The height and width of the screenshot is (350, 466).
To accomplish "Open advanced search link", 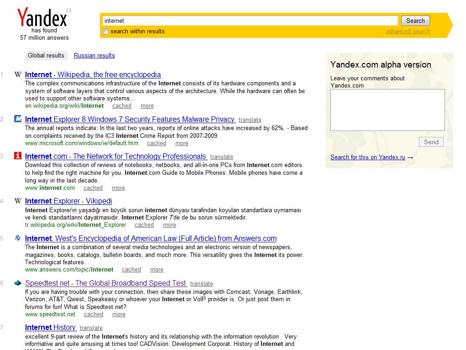I will point(408,31).
